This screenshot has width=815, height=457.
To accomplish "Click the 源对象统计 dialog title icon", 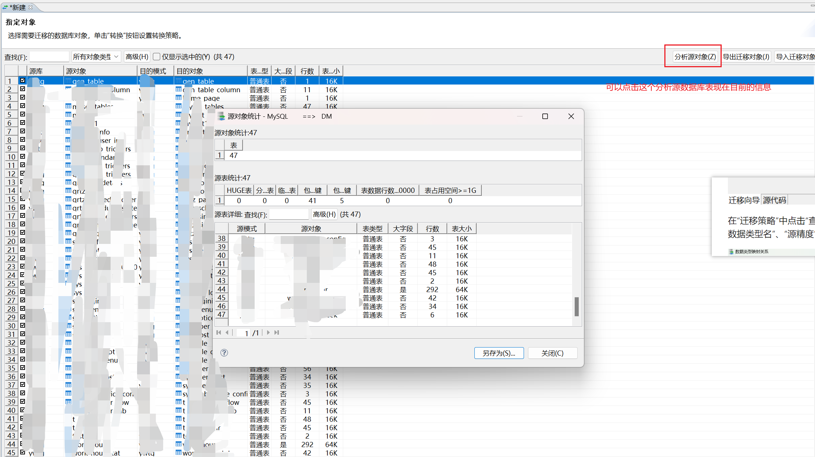I will click(x=221, y=116).
